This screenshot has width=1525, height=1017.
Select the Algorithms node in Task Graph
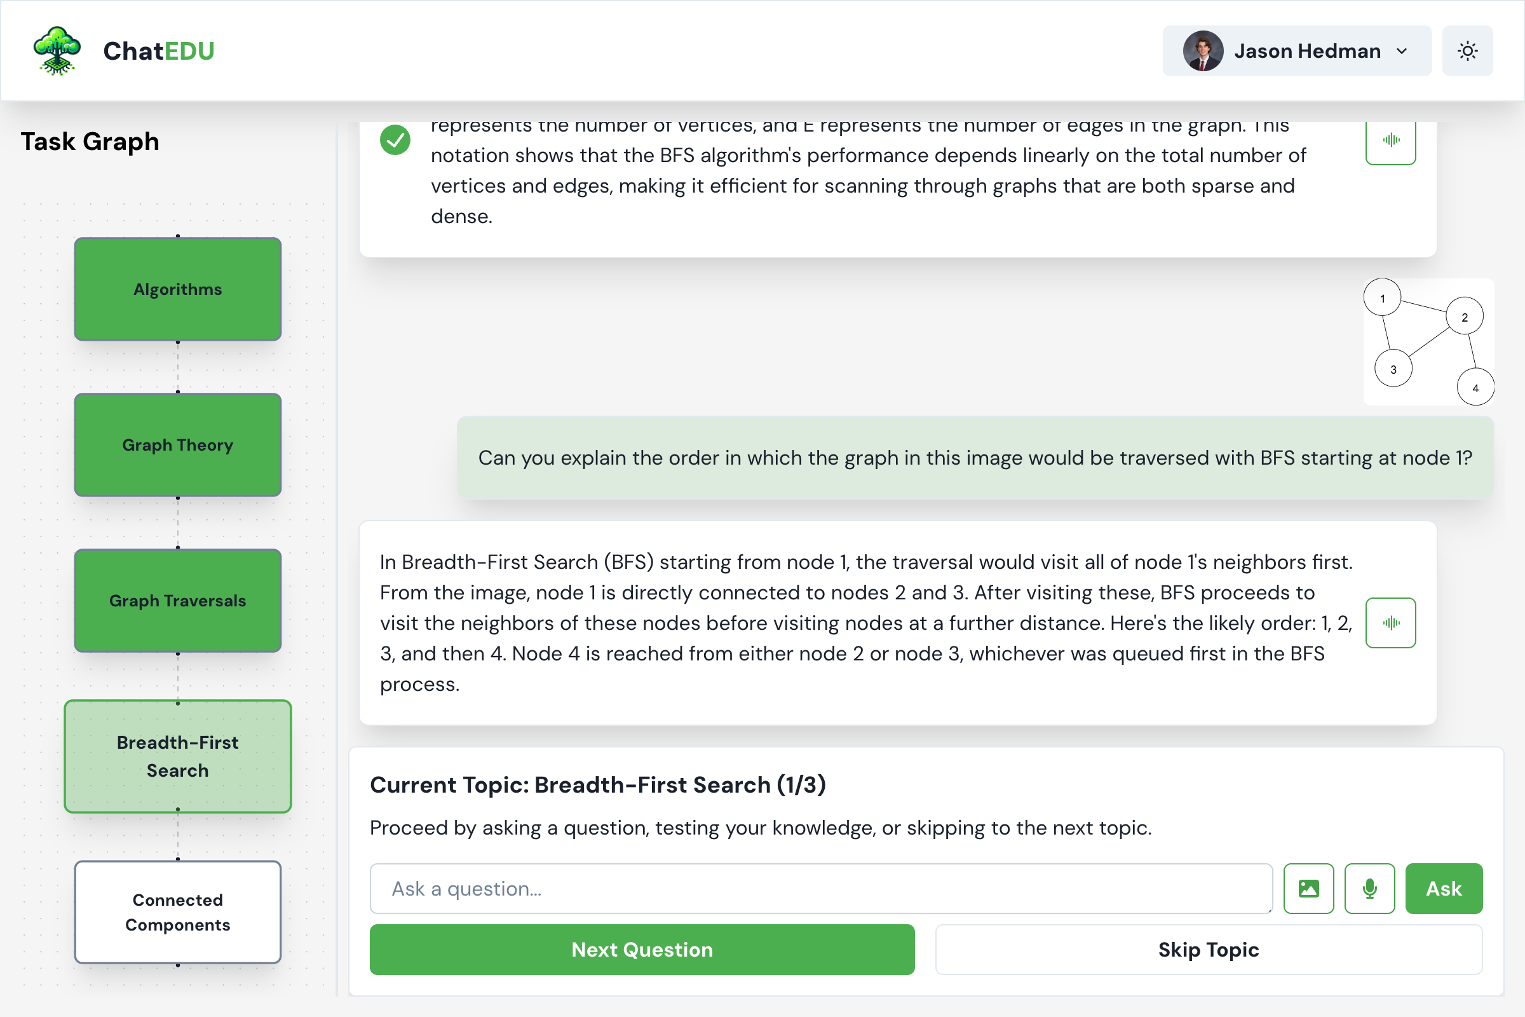coord(178,289)
